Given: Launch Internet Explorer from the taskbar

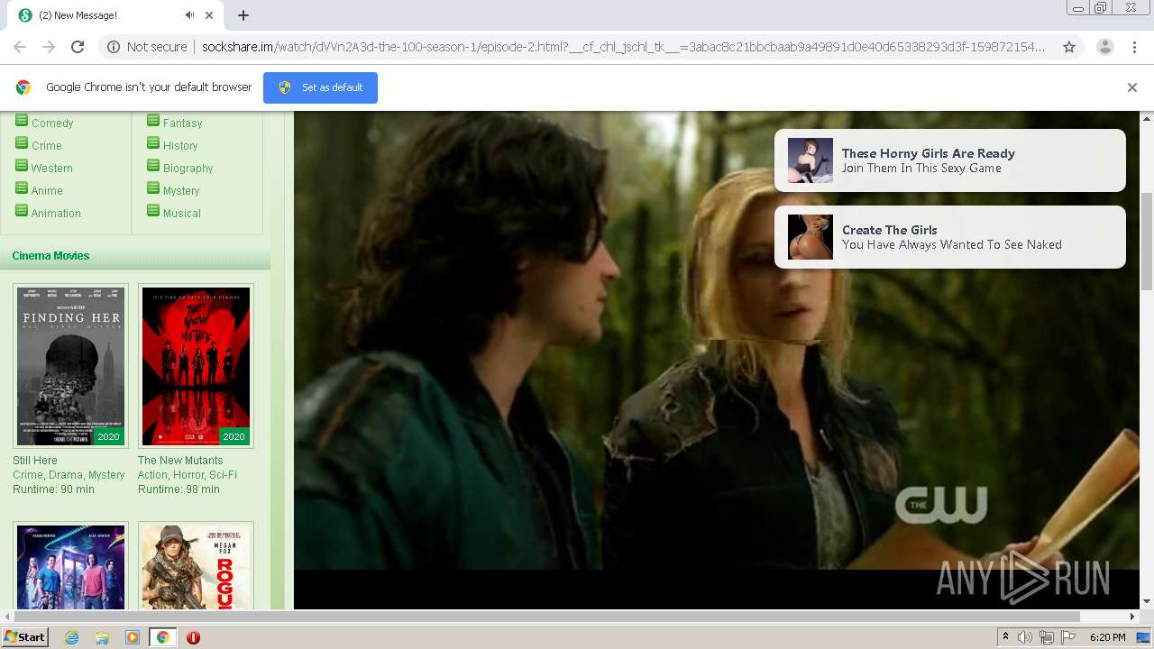Looking at the screenshot, I should (71, 637).
